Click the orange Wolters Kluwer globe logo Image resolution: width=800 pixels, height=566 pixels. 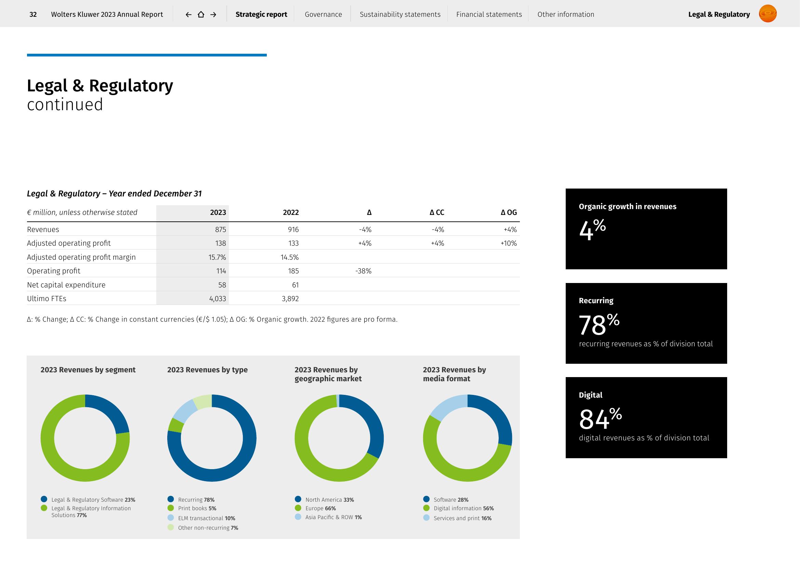point(768,14)
